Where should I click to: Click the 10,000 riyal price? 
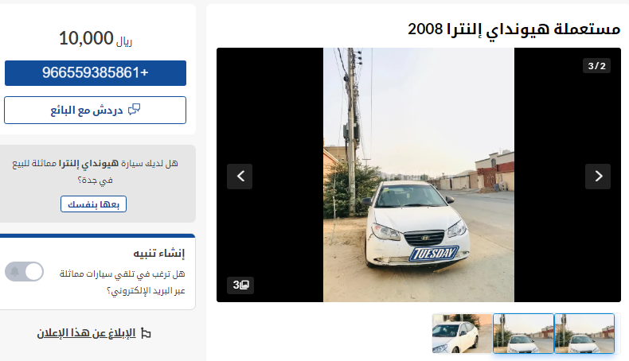(96, 39)
